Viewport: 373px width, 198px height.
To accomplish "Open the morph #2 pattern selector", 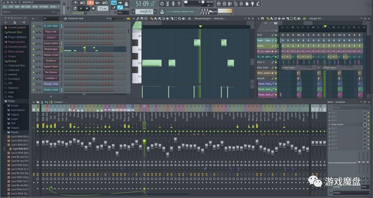I will pos(144,12).
